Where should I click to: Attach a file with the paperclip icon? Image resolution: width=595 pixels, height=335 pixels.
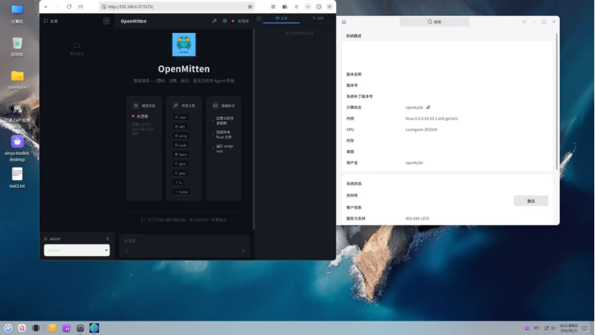coord(126,251)
